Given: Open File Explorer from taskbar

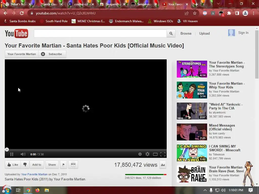Looking at the screenshot, I should click(x=47, y=190).
